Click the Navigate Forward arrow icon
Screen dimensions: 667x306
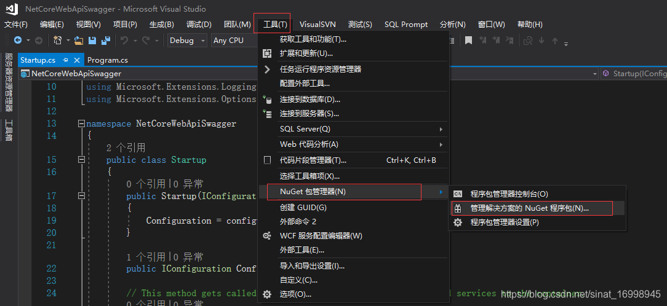point(38,41)
